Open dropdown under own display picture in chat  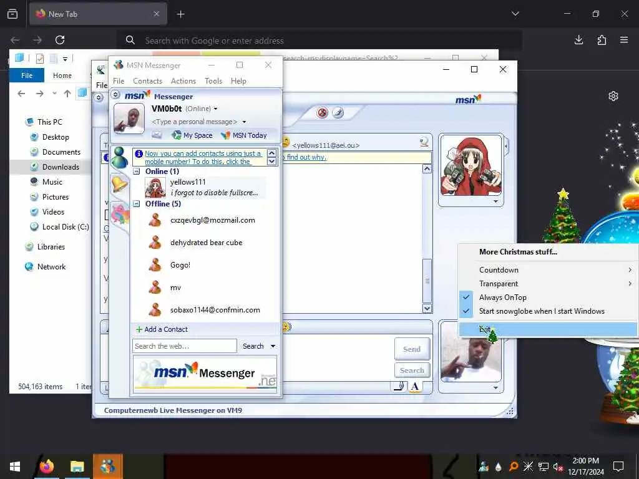point(495,387)
